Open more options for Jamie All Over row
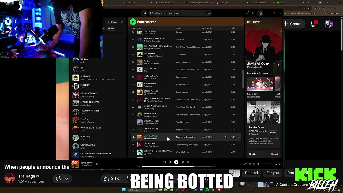The width and height of the screenshot is (343, 193). (238, 137)
